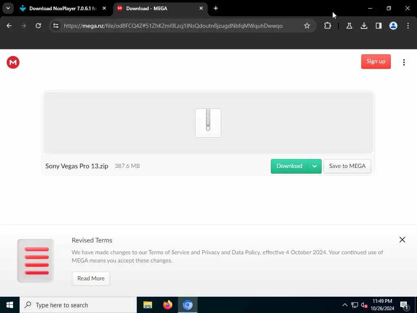417x313 pixels.
Task: Close the NoxPlayer tab
Action: (104, 9)
